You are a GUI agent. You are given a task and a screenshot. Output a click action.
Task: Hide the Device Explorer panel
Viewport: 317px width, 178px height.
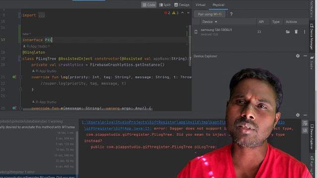coord(305,56)
